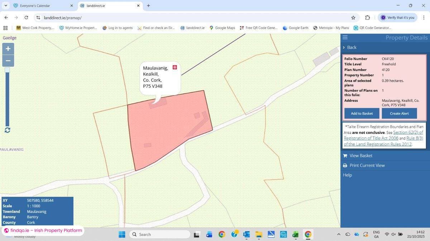
Task: Open the Property Details hamburger menu
Action: [x=345, y=37]
